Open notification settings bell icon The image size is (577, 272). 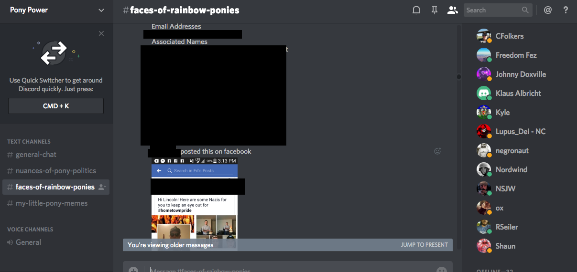(416, 10)
